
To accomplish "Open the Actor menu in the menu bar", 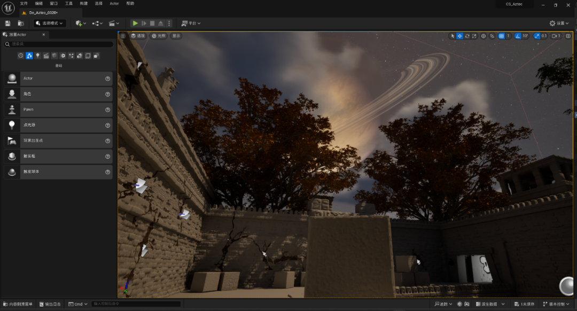I will coord(114,3).
